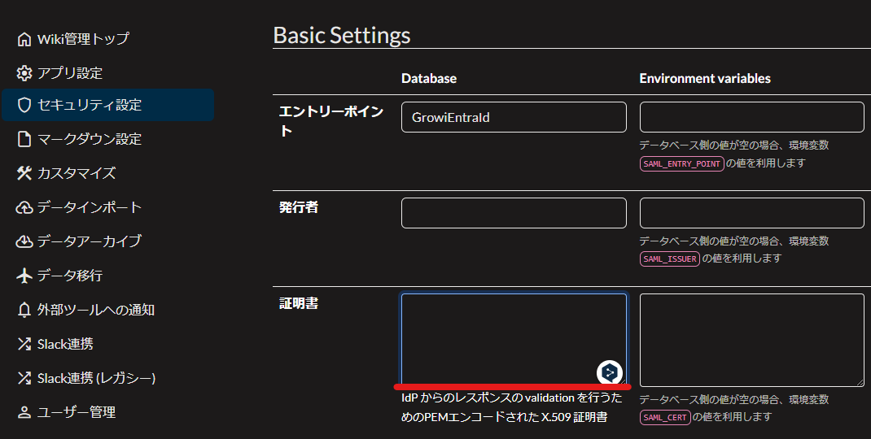Screen dimensions: 871x439
Task: Select セキュリティ設定 menu item
Action: click(x=107, y=105)
